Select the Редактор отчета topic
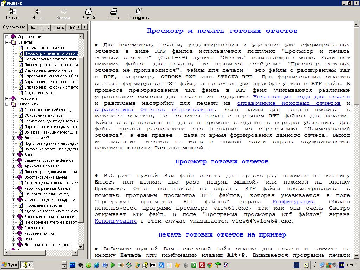Image resolution: width=360 pixels, height=270 pixels. (39, 93)
